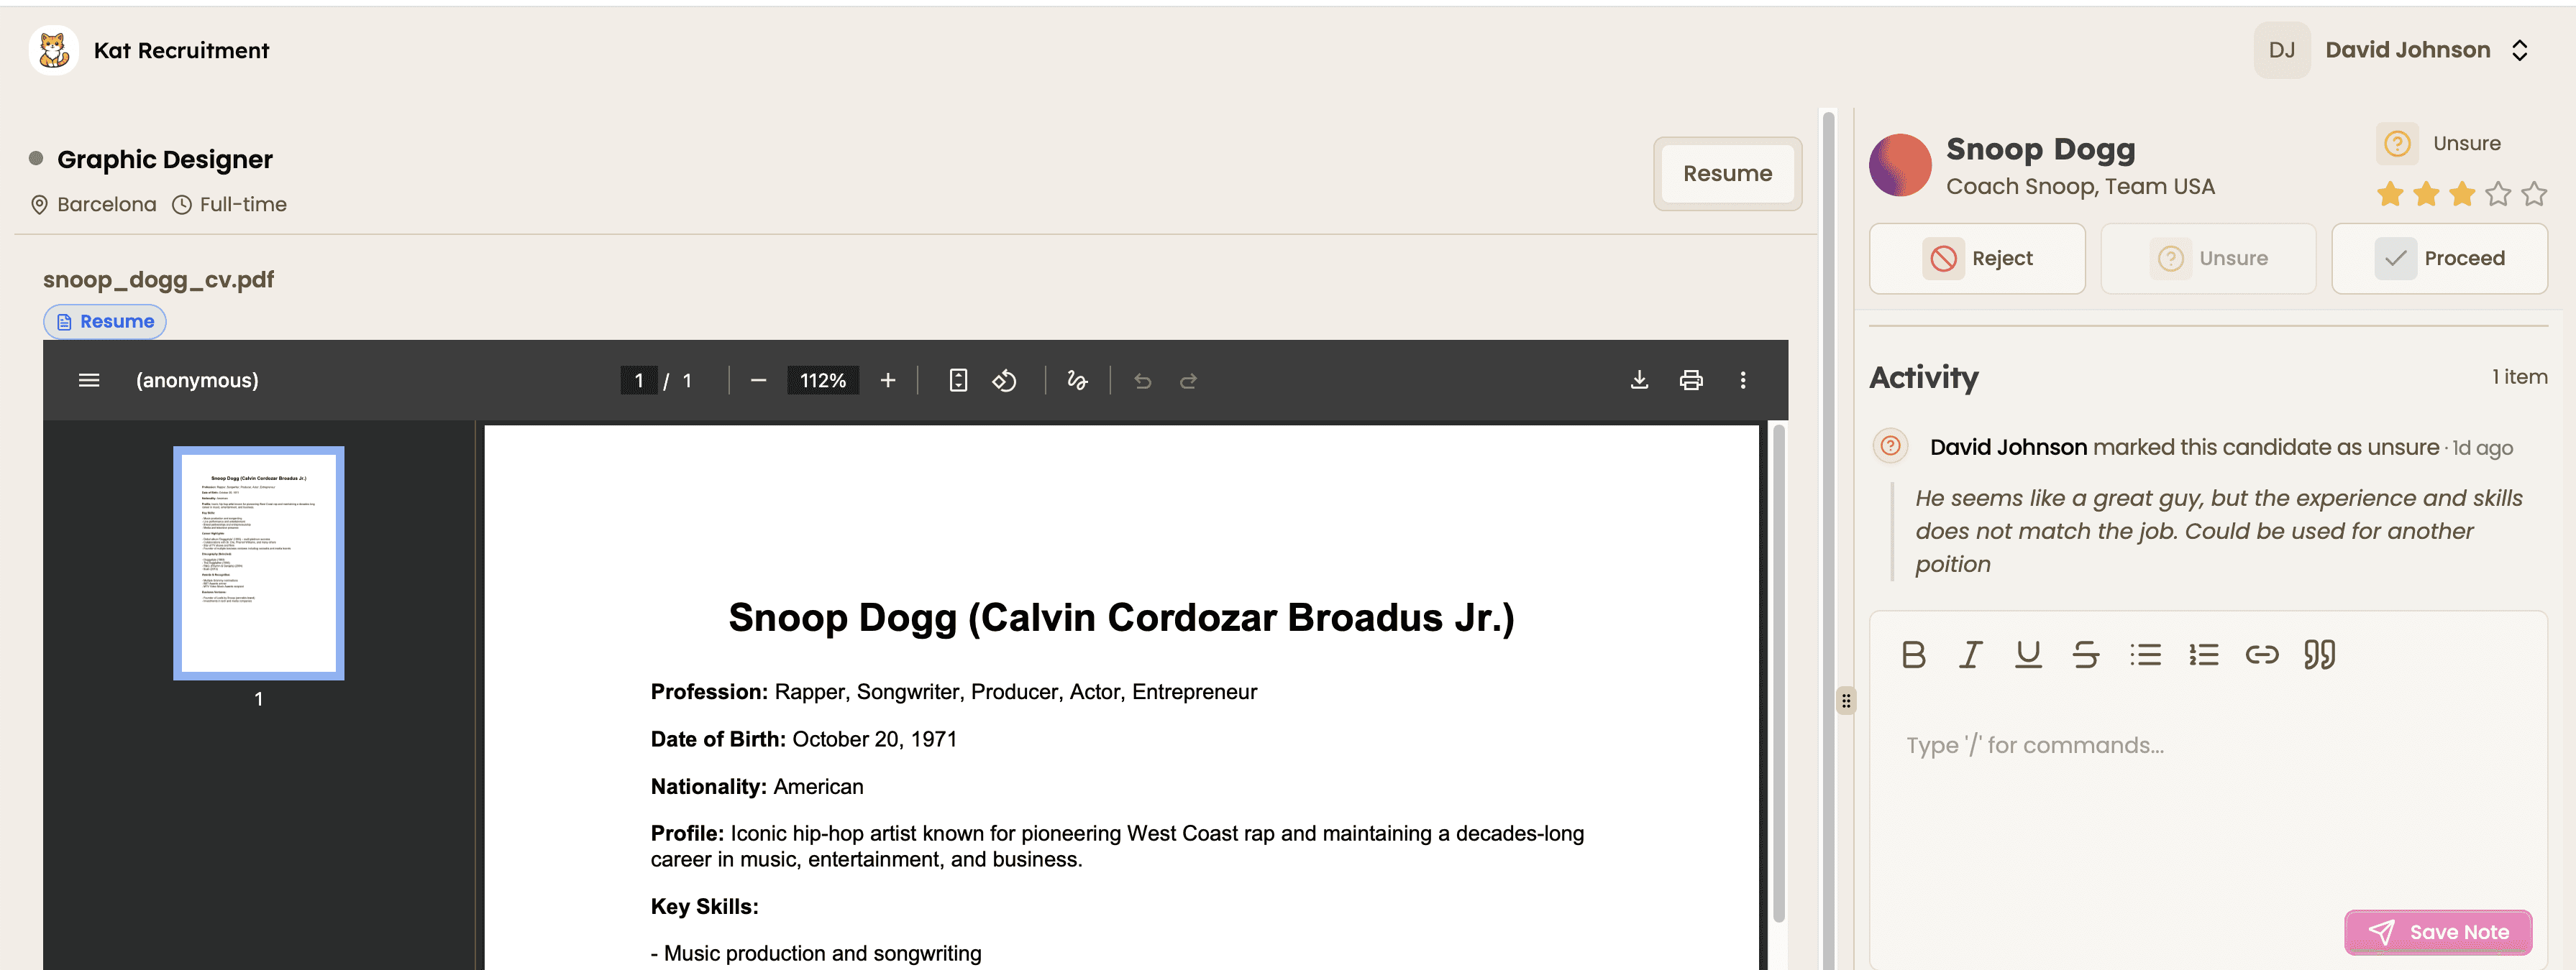2576x970 pixels.
Task: Redo the PDF annotation
Action: [1188, 381]
